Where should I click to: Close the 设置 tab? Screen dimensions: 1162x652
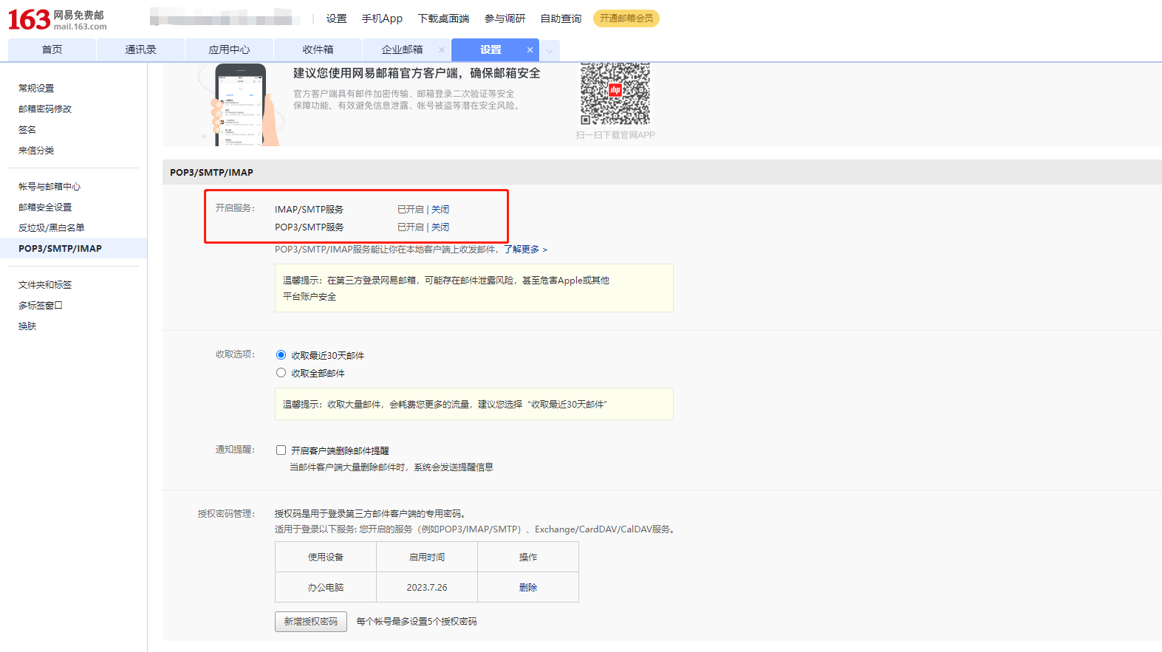click(530, 50)
